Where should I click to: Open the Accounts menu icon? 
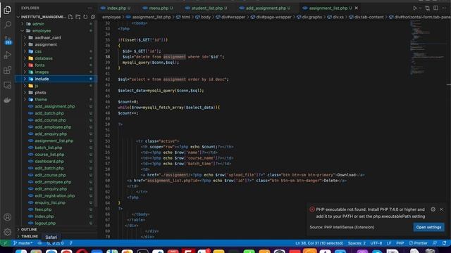click(x=8, y=217)
